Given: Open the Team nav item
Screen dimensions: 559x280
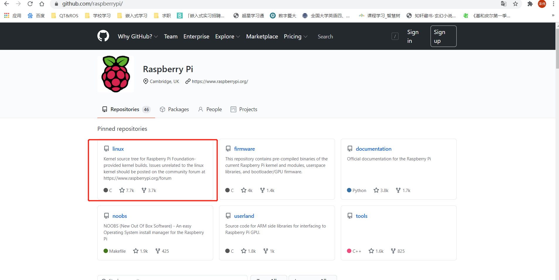Looking at the screenshot, I should pyautogui.click(x=171, y=36).
